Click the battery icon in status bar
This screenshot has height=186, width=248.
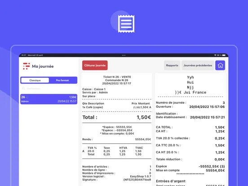click(x=224, y=55)
